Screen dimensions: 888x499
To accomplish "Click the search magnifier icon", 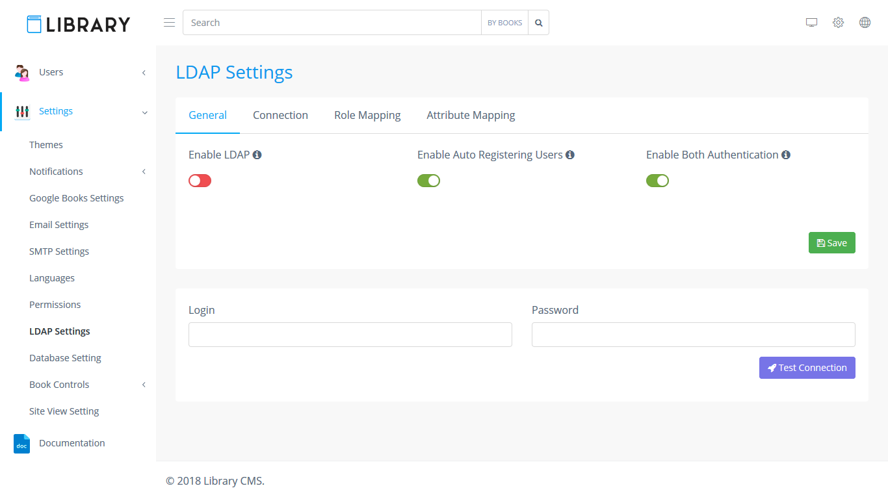I will click(x=538, y=23).
